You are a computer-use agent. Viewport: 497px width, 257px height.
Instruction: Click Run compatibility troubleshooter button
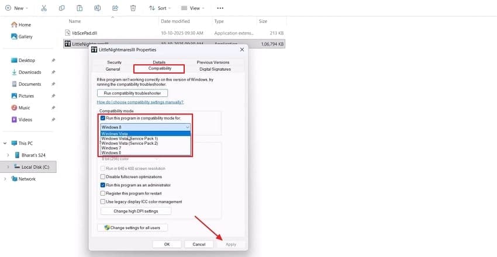[132, 93]
